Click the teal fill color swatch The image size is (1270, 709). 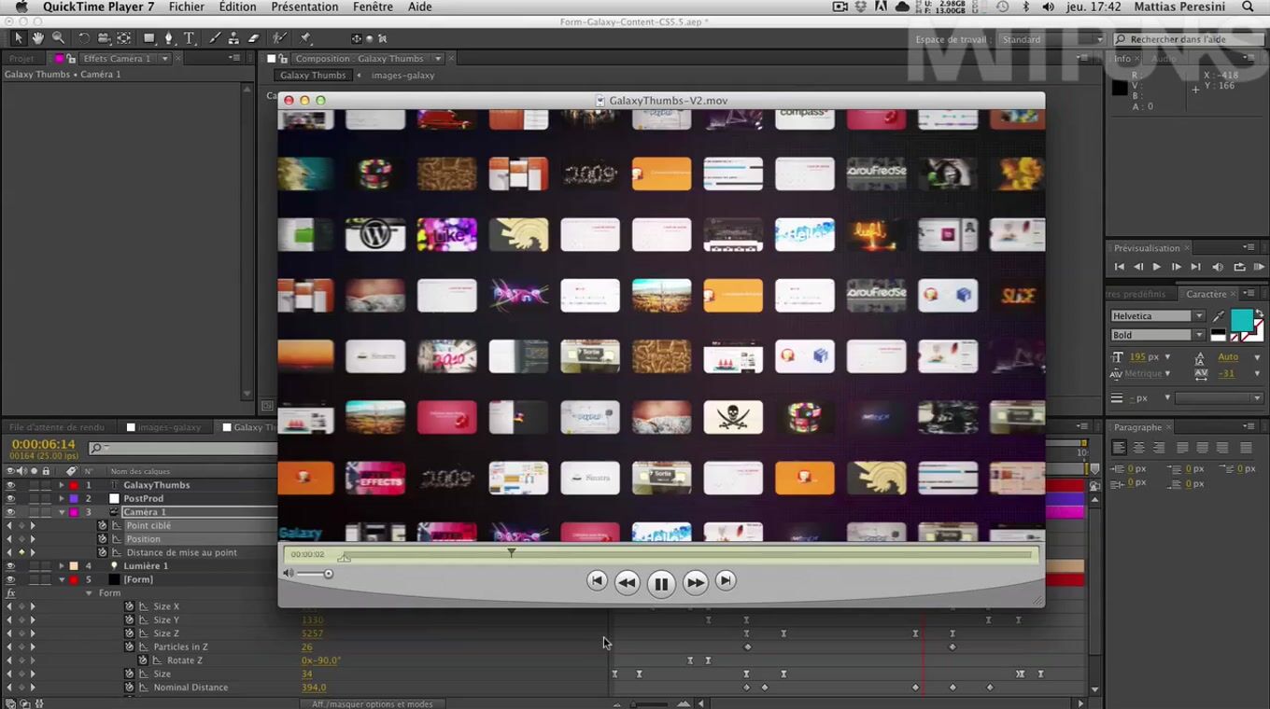coord(1241,320)
